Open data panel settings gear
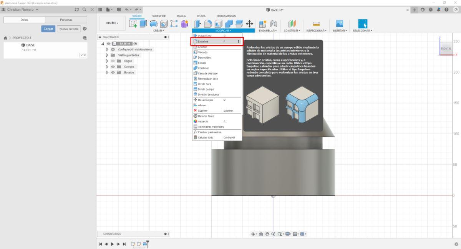The width and height of the screenshot is (461, 249). pyautogui.click(x=85, y=28)
